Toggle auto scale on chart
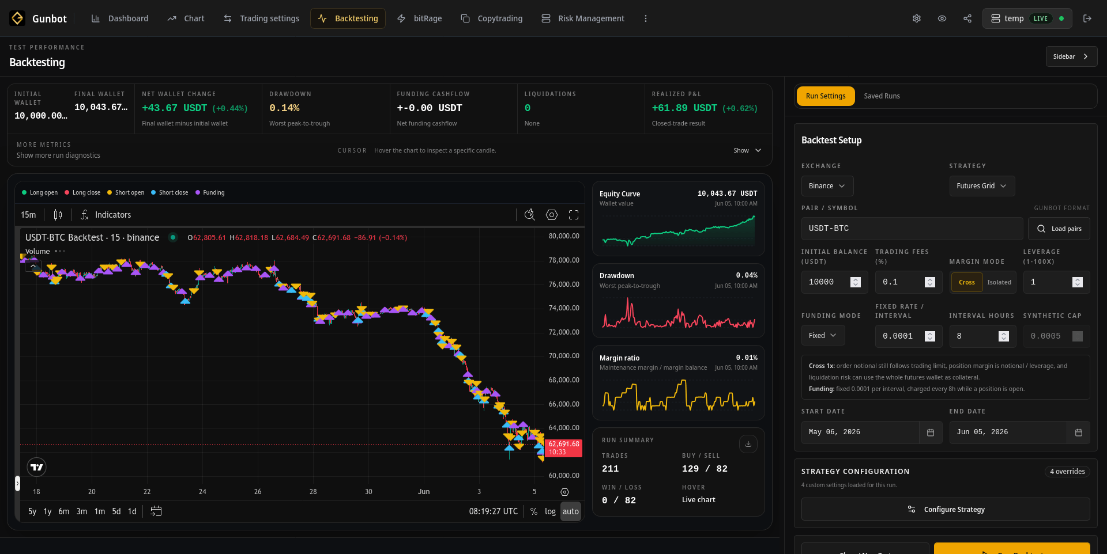The image size is (1107, 554). [x=571, y=511]
